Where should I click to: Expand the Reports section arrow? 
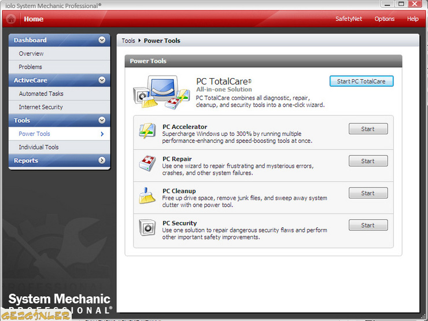click(x=102, y=161)
